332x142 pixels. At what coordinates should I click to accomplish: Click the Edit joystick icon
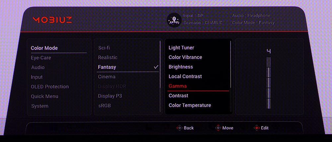(256, 128)
